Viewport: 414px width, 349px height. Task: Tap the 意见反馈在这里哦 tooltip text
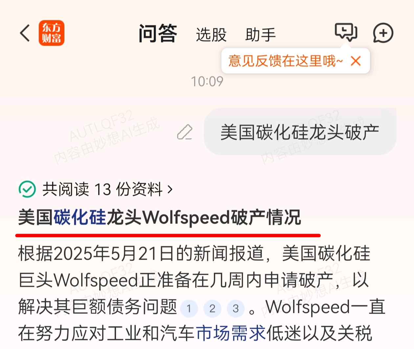click(x=285, y=61)
